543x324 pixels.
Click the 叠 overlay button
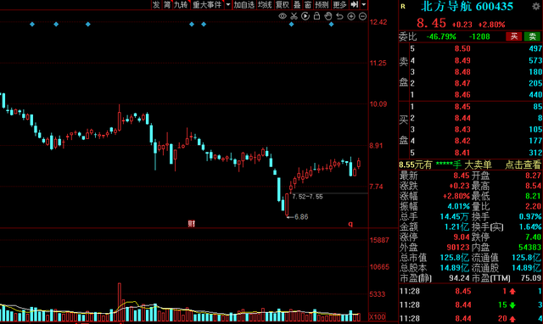pos(297,4)
